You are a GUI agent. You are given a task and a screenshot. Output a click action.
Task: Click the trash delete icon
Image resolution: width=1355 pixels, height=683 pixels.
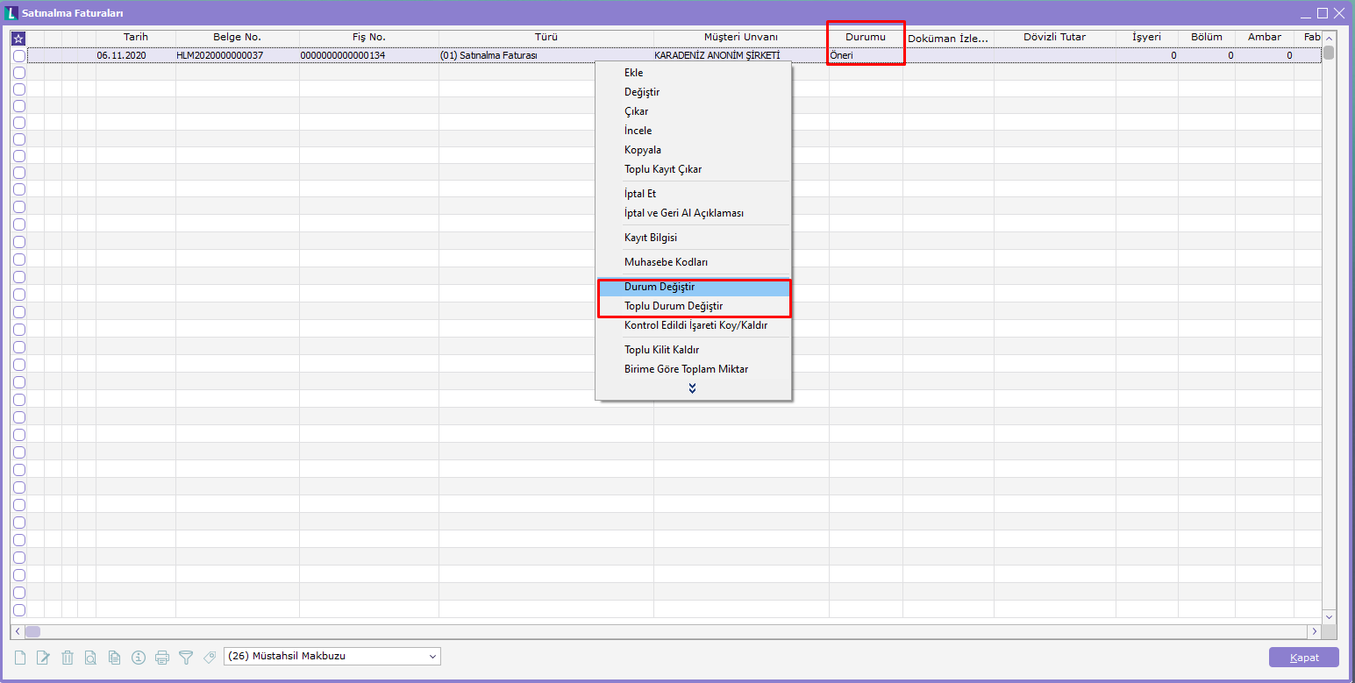pos(67,657)
